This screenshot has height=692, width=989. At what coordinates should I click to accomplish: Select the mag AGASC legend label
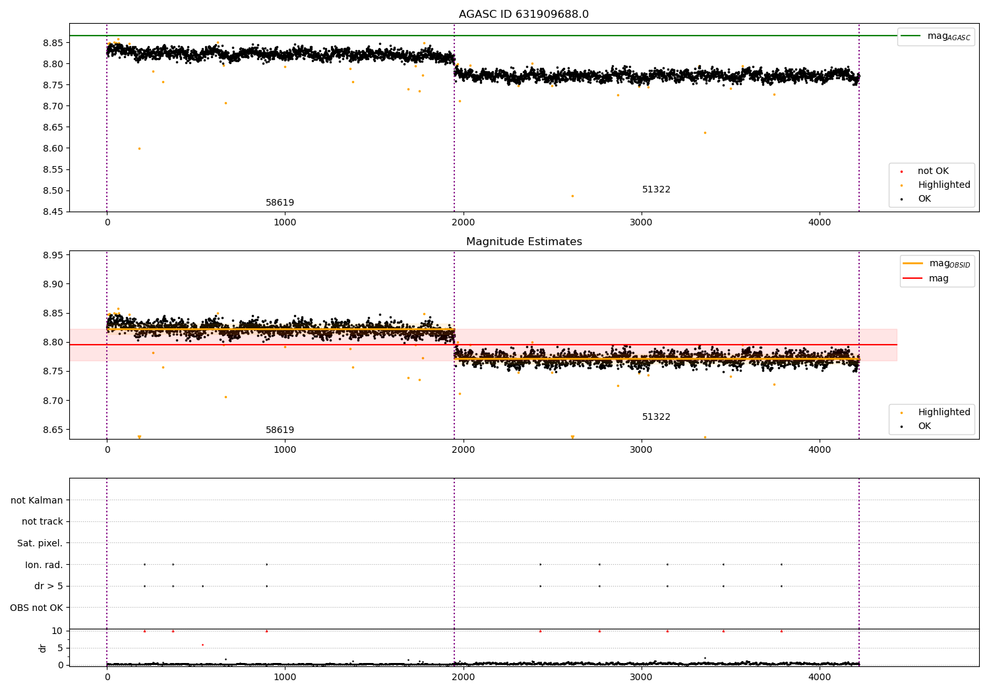[949, 36]
